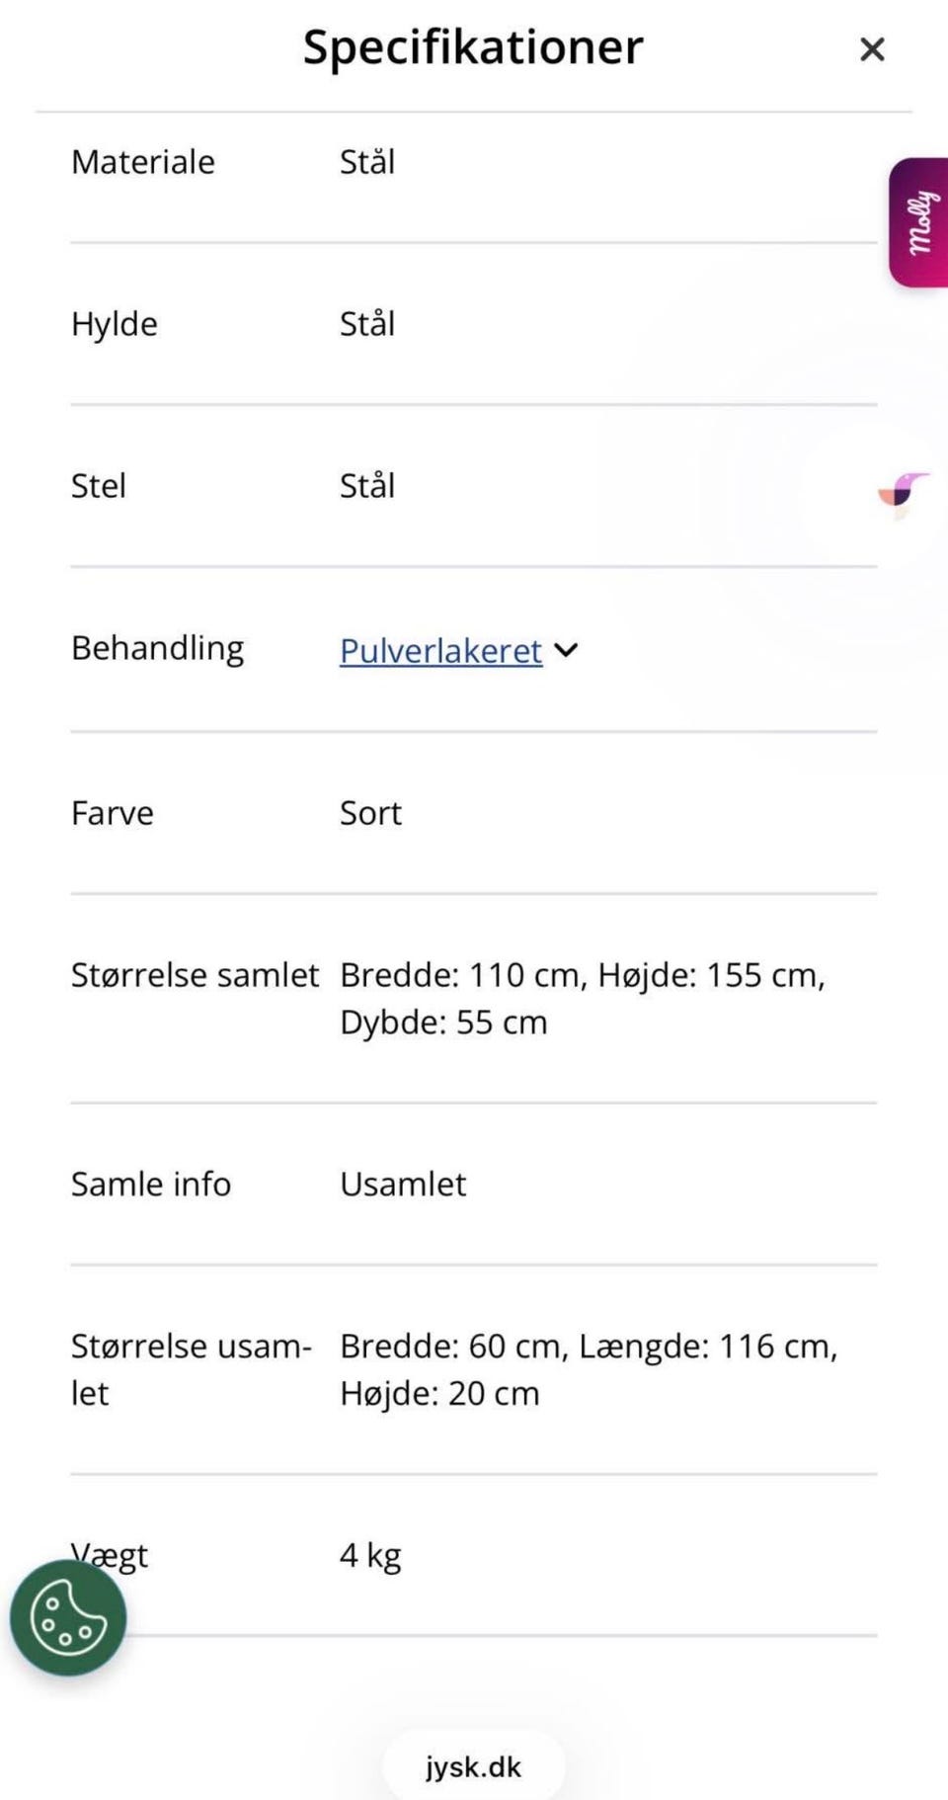
Task: Select the Stel specification row
Action: tap(98, 485)
